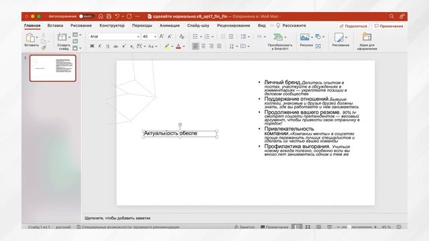This screenshot has height=241, width=429.
Task: Click the Undo arrow icon
Action: pyautogui.click(x=117, y=16)
